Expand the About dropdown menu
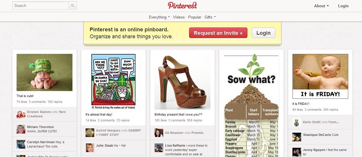Viewport: 362px width, 157px height. [321, 6]
